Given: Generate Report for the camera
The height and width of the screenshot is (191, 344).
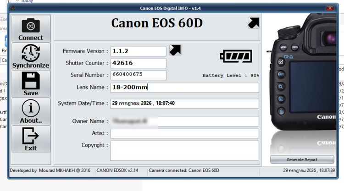Looking at the screenshot, I should 302,160.
